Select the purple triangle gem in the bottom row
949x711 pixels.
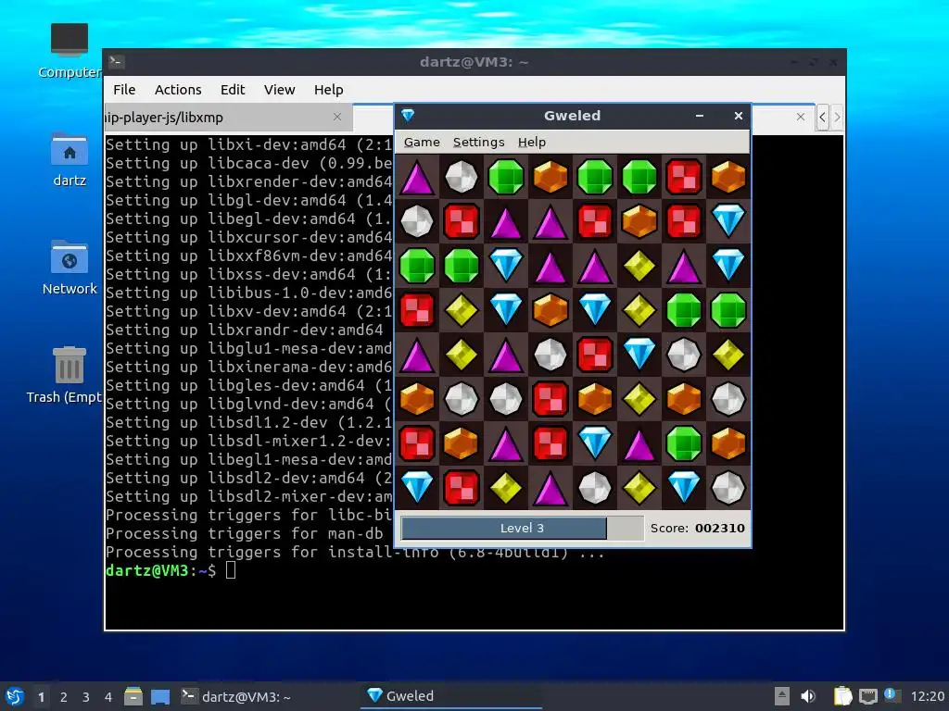click(550, 488)
